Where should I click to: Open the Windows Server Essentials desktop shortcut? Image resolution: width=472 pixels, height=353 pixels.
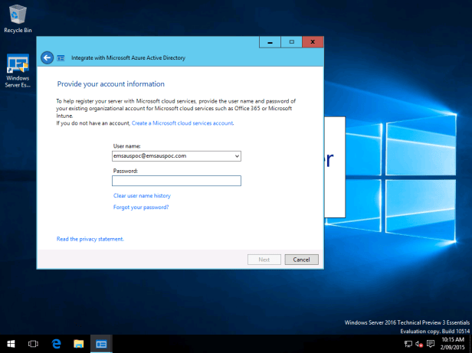click(17, 70)
